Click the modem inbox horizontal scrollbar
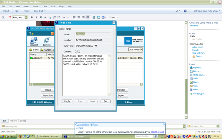The width and height of the screenshot is (222, 139). (43, 84)
